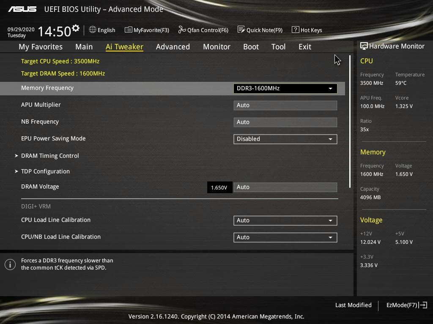Viewport: 433px width, 324px height.
Task: Switch to the Main tab
Action: (84, 47)
